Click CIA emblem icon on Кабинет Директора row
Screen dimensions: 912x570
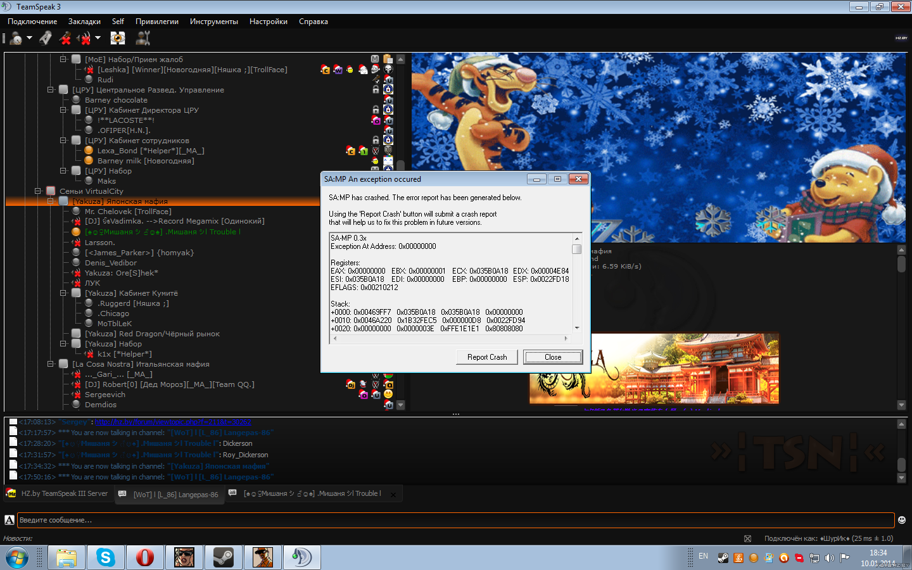(x=388, y=110)
